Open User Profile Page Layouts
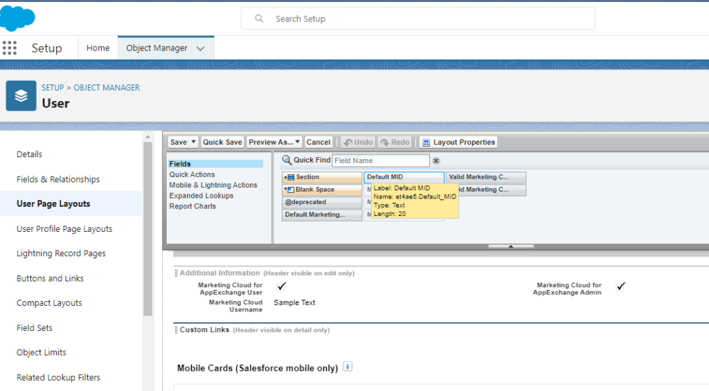709x391 pixels. coord(64,229)
